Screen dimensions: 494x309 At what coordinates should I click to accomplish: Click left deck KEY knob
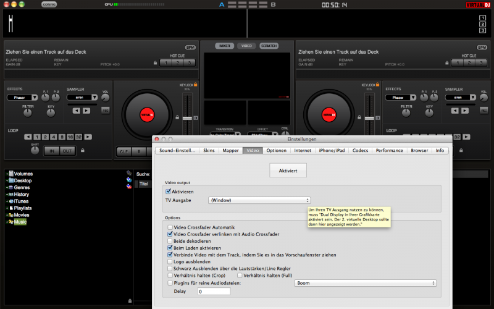[51, 113]
